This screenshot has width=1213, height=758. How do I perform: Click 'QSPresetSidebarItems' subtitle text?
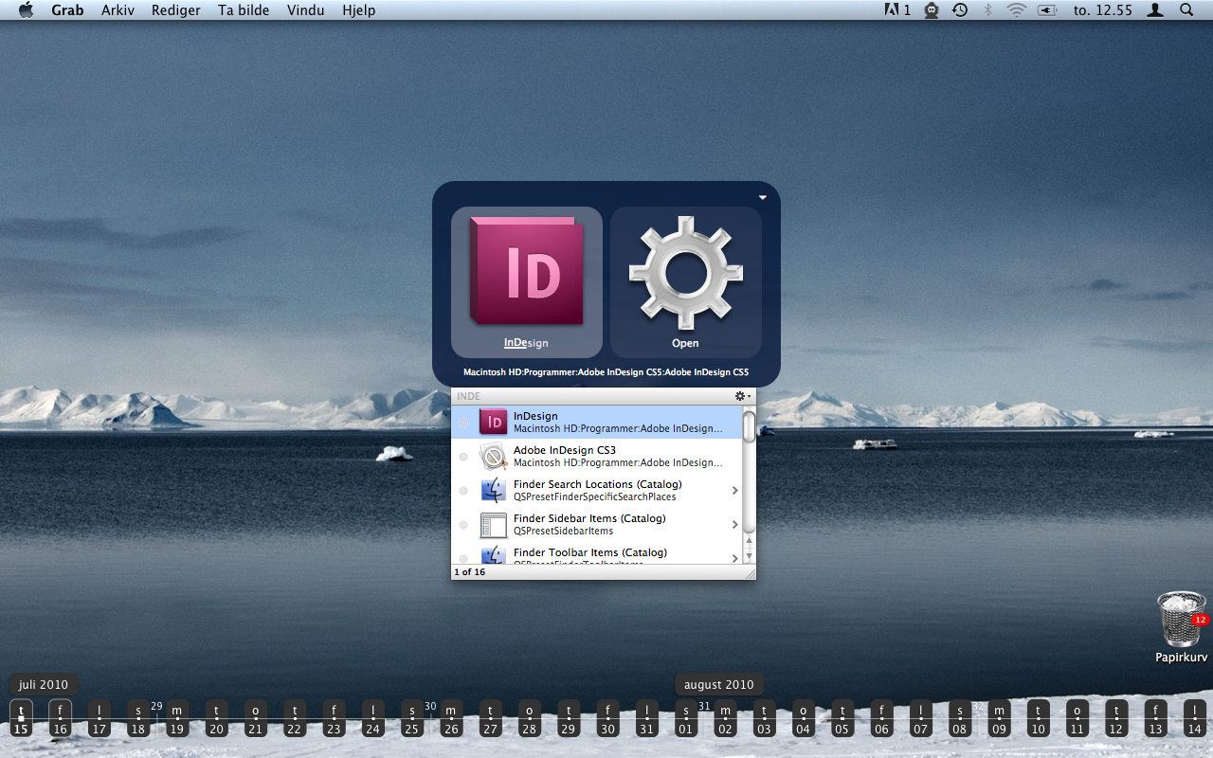coord(564,531)
